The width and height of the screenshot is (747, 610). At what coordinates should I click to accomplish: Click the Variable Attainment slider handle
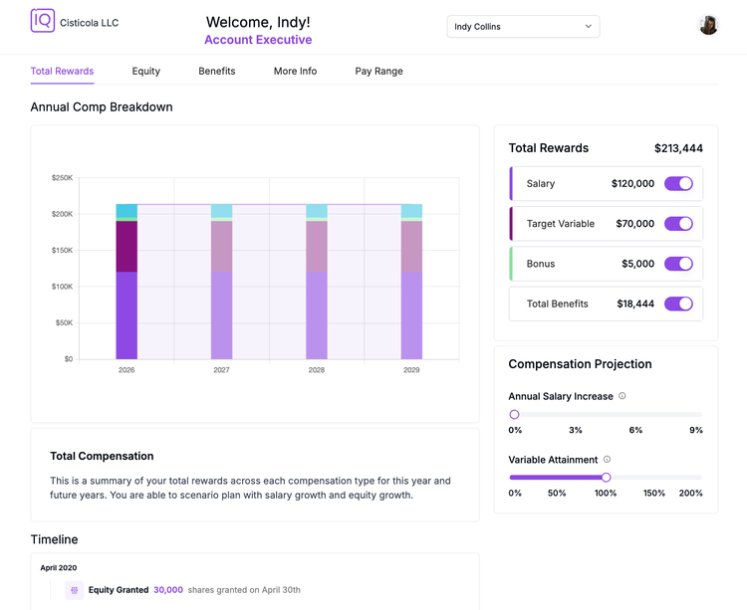click(606, 478)
